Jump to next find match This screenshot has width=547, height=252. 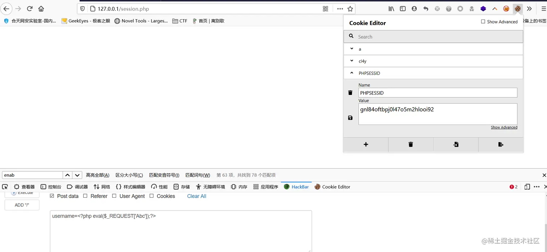77,175
